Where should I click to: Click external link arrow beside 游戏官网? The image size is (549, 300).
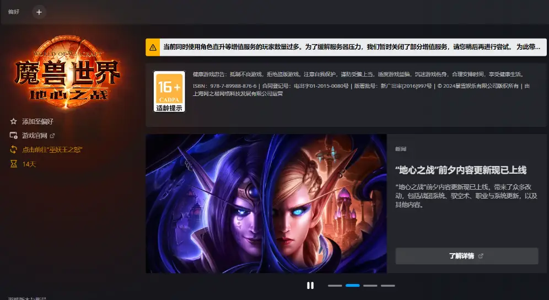tap(52, 136)
